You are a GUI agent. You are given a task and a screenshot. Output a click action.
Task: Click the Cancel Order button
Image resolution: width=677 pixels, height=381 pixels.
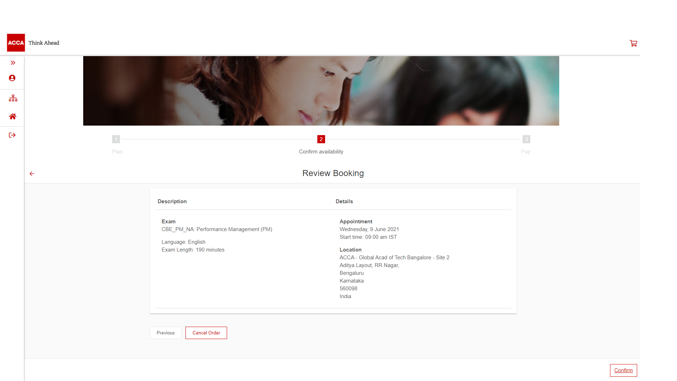click(206, 333)
